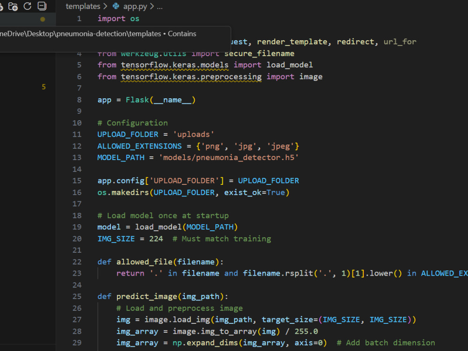Click 'redirect' in the flask import line
Image resolution: width=468 pixels, height=351 pixels.
pos(355,42)
